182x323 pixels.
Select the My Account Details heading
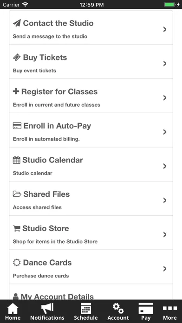[x=57, y=297]
